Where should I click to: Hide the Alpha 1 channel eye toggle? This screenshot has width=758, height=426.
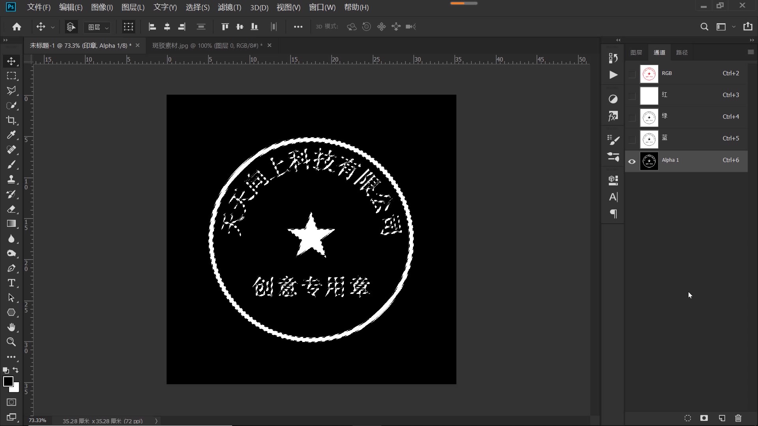632,161
